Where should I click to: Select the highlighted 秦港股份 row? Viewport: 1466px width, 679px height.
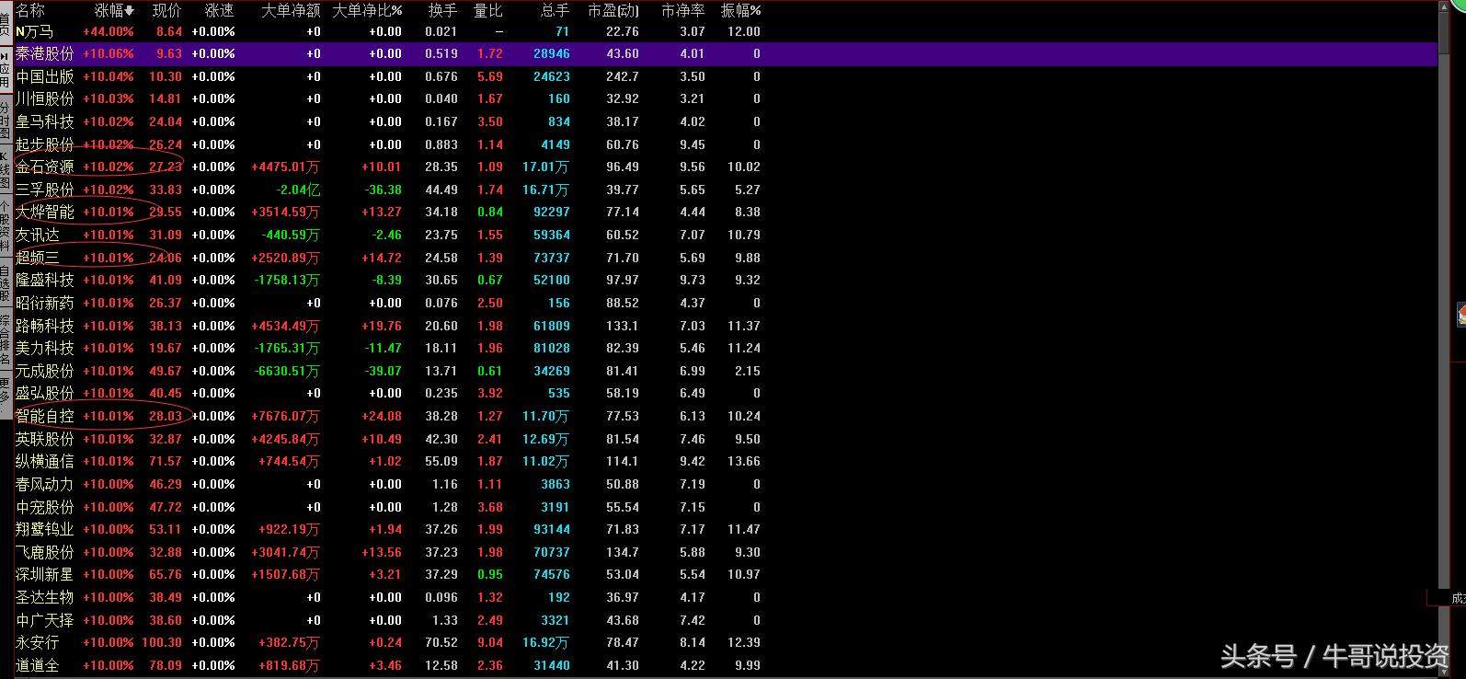[44, 54]
